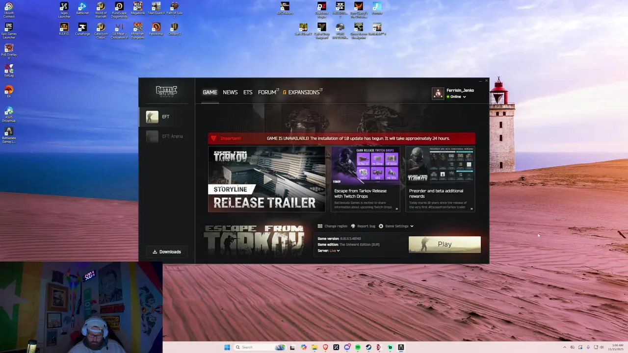This screenshot has width=628, height=353.
Task: Open RuneScape Dragonwilds desktop shortcut
Action: click(x=119, y=10)
